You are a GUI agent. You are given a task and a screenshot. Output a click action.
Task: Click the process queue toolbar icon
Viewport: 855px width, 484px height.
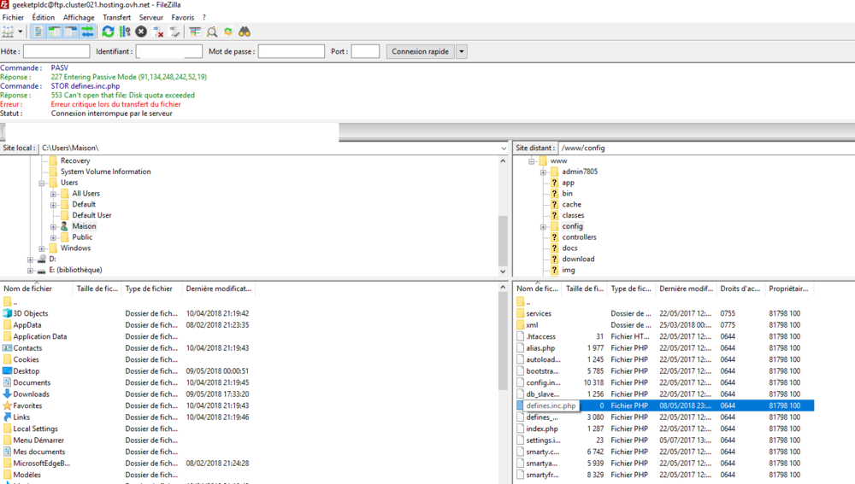(x=125, y=32)
